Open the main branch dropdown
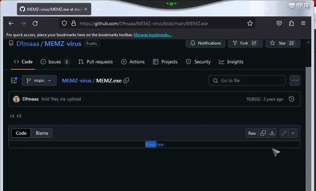This screenshot has height=191, width=316. click(x=39, y=80)
